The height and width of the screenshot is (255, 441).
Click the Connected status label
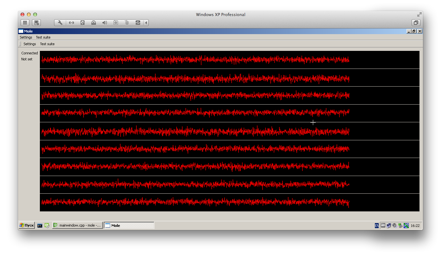(x=29, y=53)
